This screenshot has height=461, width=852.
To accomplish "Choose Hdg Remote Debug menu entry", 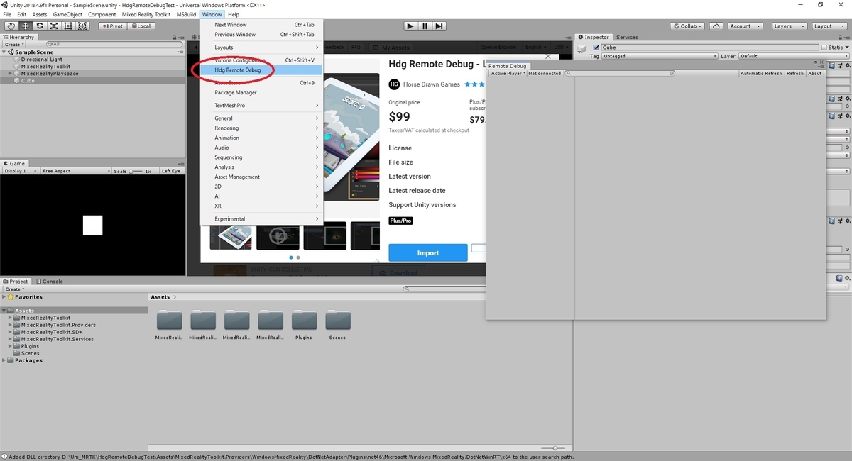I will point(261,70).
